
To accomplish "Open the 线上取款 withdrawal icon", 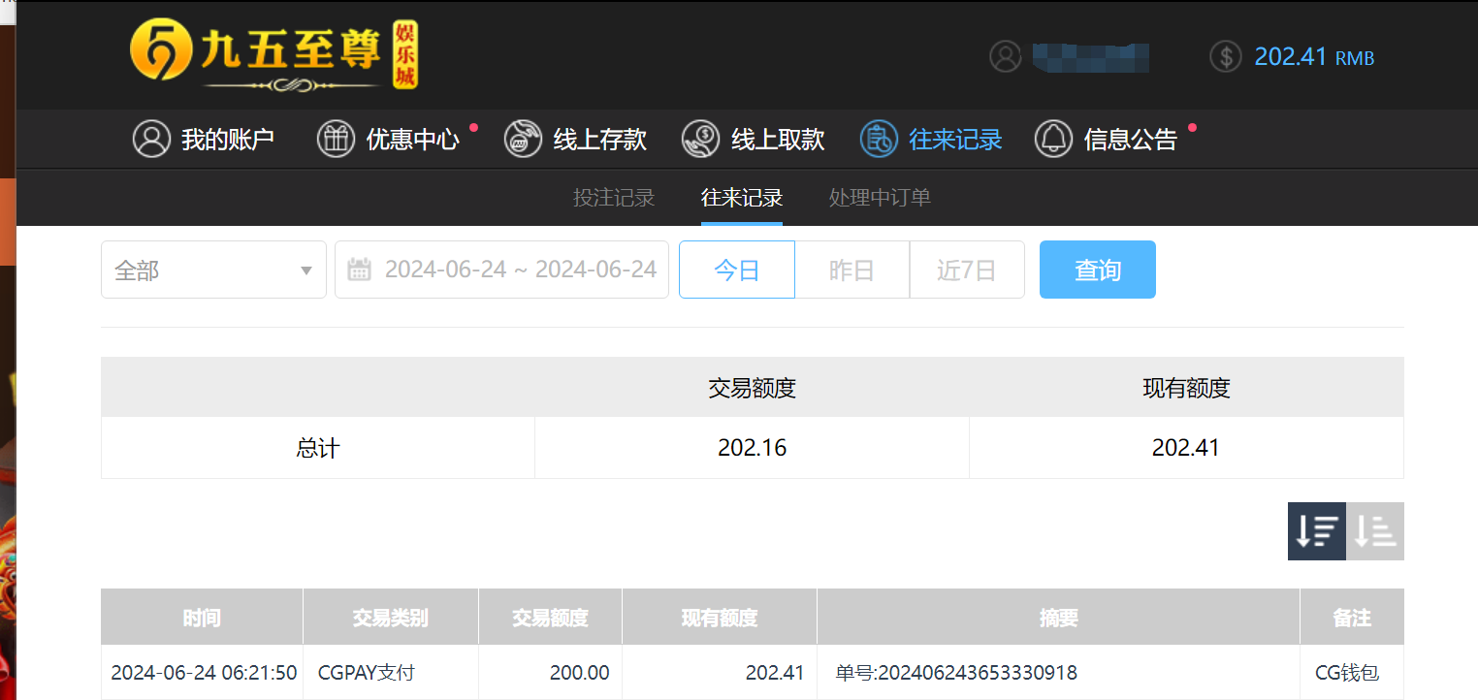I will (700, 139).
